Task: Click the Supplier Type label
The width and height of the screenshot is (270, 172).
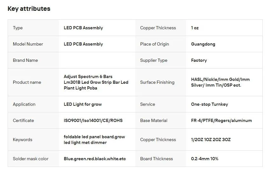Action: click(154, 61)
